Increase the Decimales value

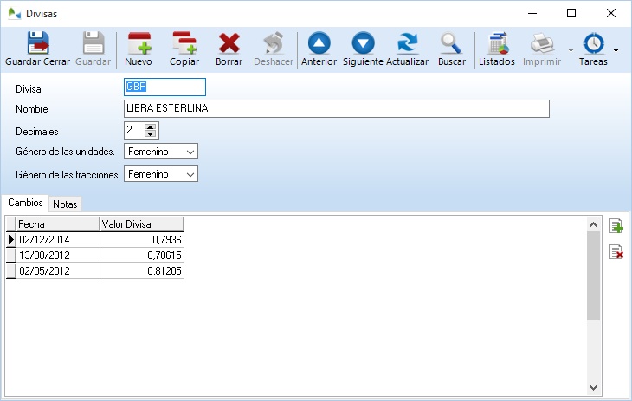pos(151,127)
